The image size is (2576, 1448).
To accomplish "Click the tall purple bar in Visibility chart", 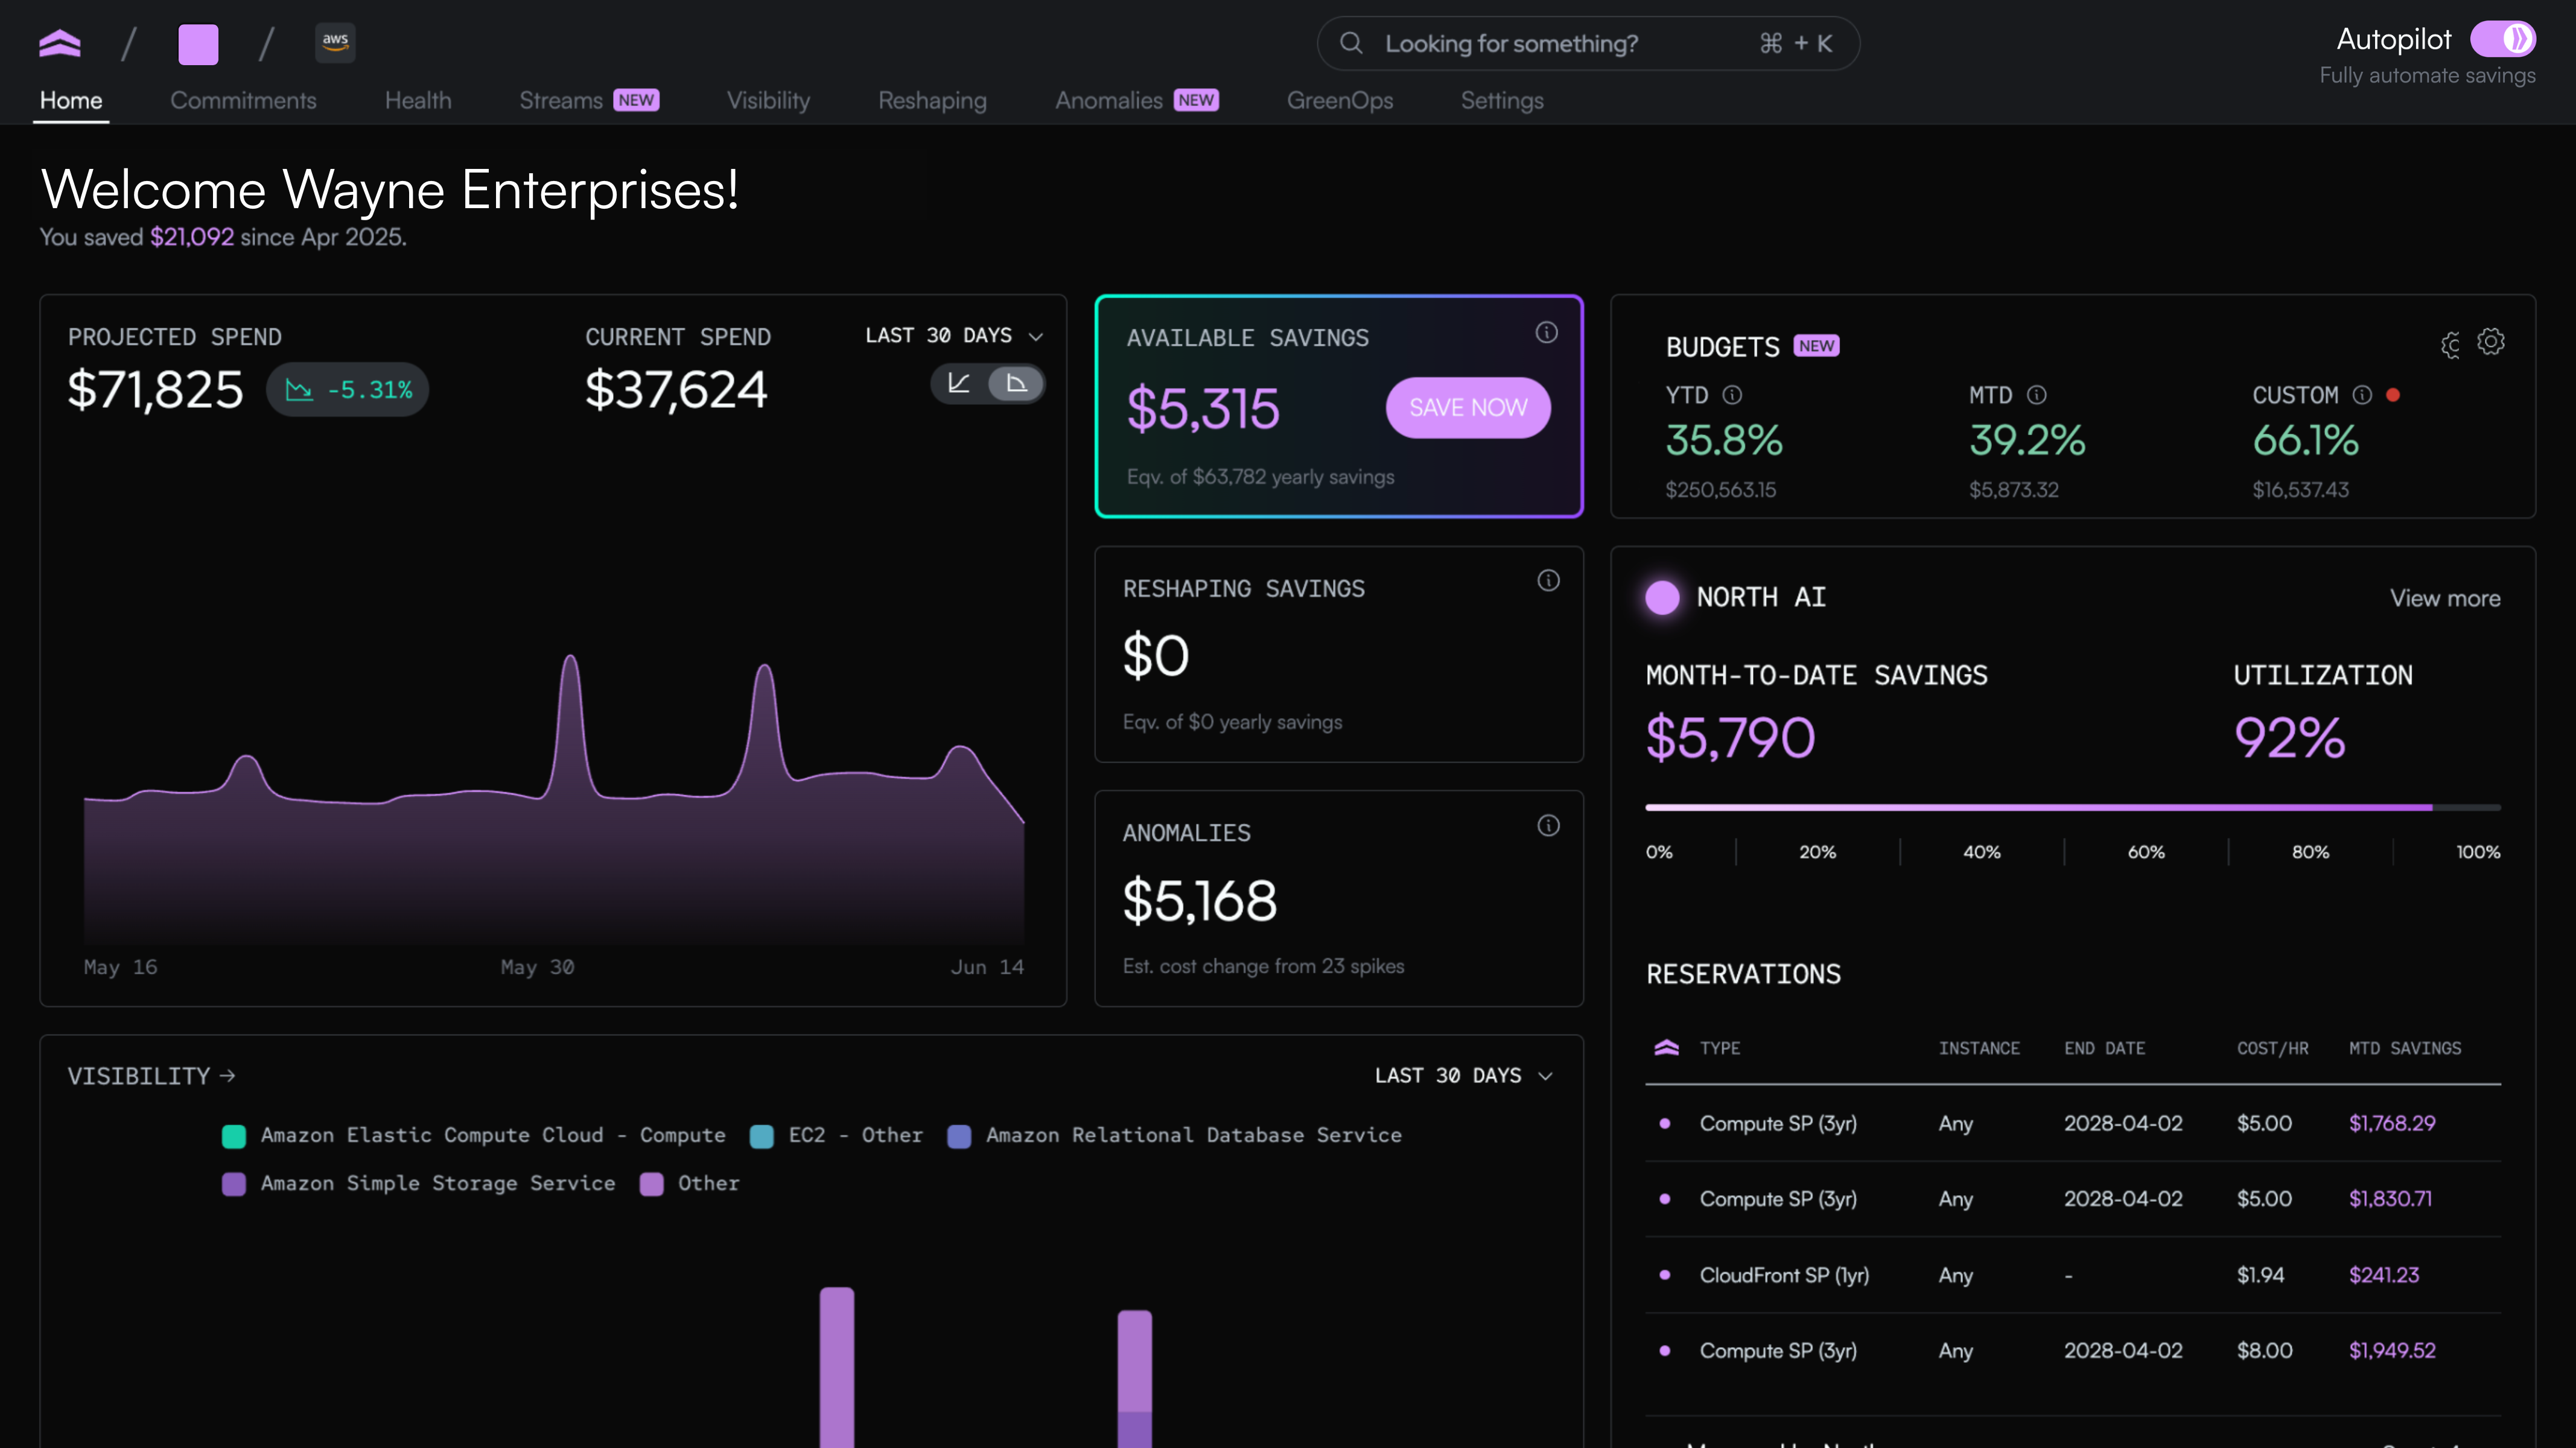I will tap(837, 1367).
